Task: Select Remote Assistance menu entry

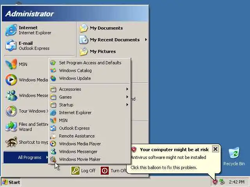Action: pyautogui.click(x=90, y=136)
